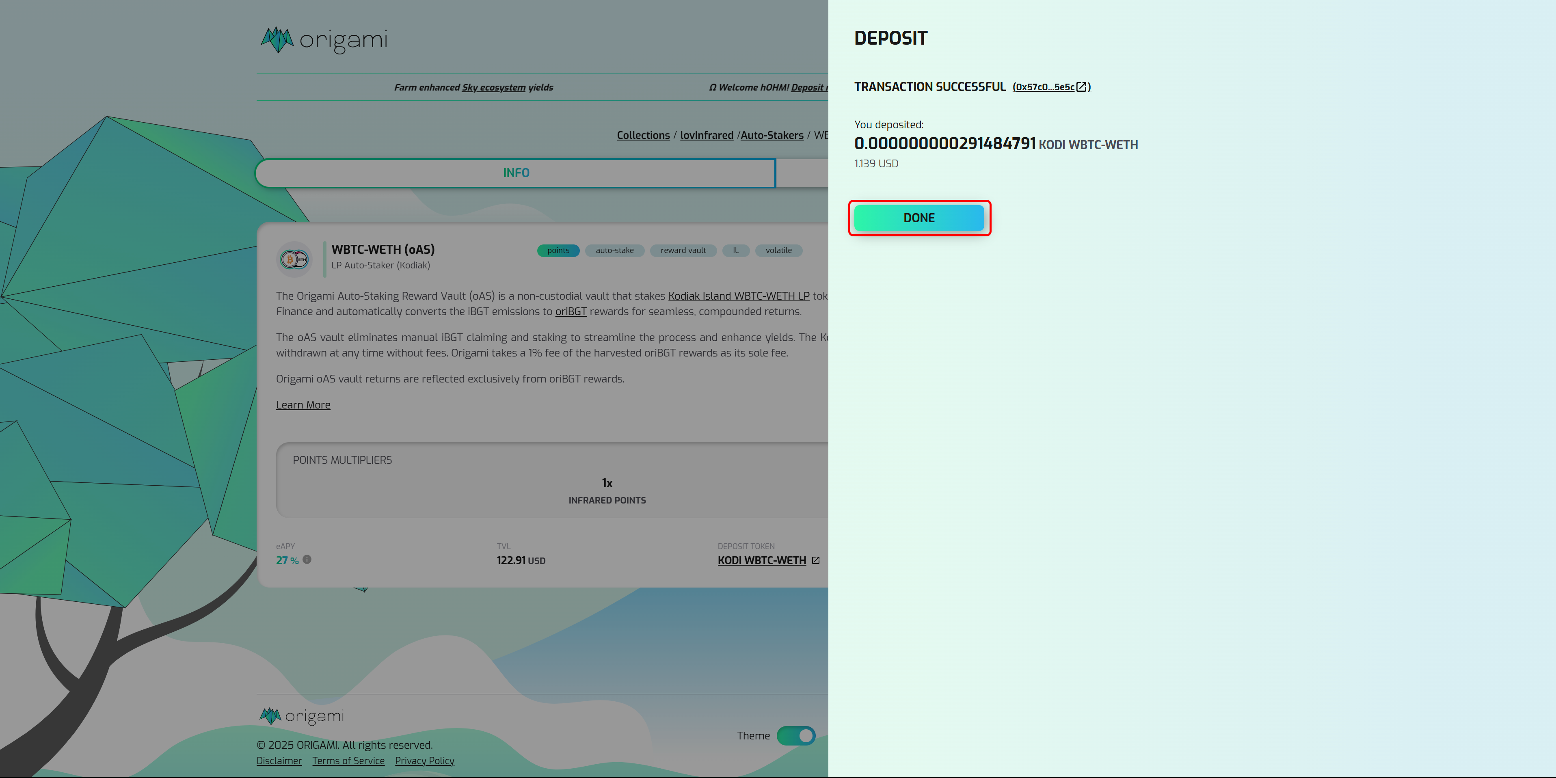1556x778 pixels.
Task: Click the eAPY info icon
Action: pyautogui.click(x=307, y=559)
